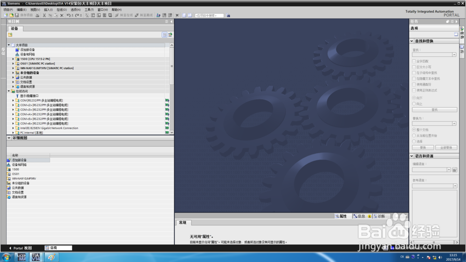The height and width of the screenshot is (262, 466).
Task: Click the Split editor horizontally icon
Action: [184, 15]
